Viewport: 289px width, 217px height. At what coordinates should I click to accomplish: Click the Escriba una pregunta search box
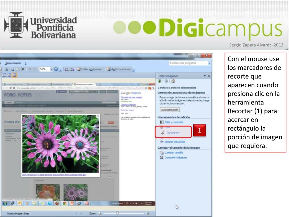pyautogui.click(x=188, y=63)
